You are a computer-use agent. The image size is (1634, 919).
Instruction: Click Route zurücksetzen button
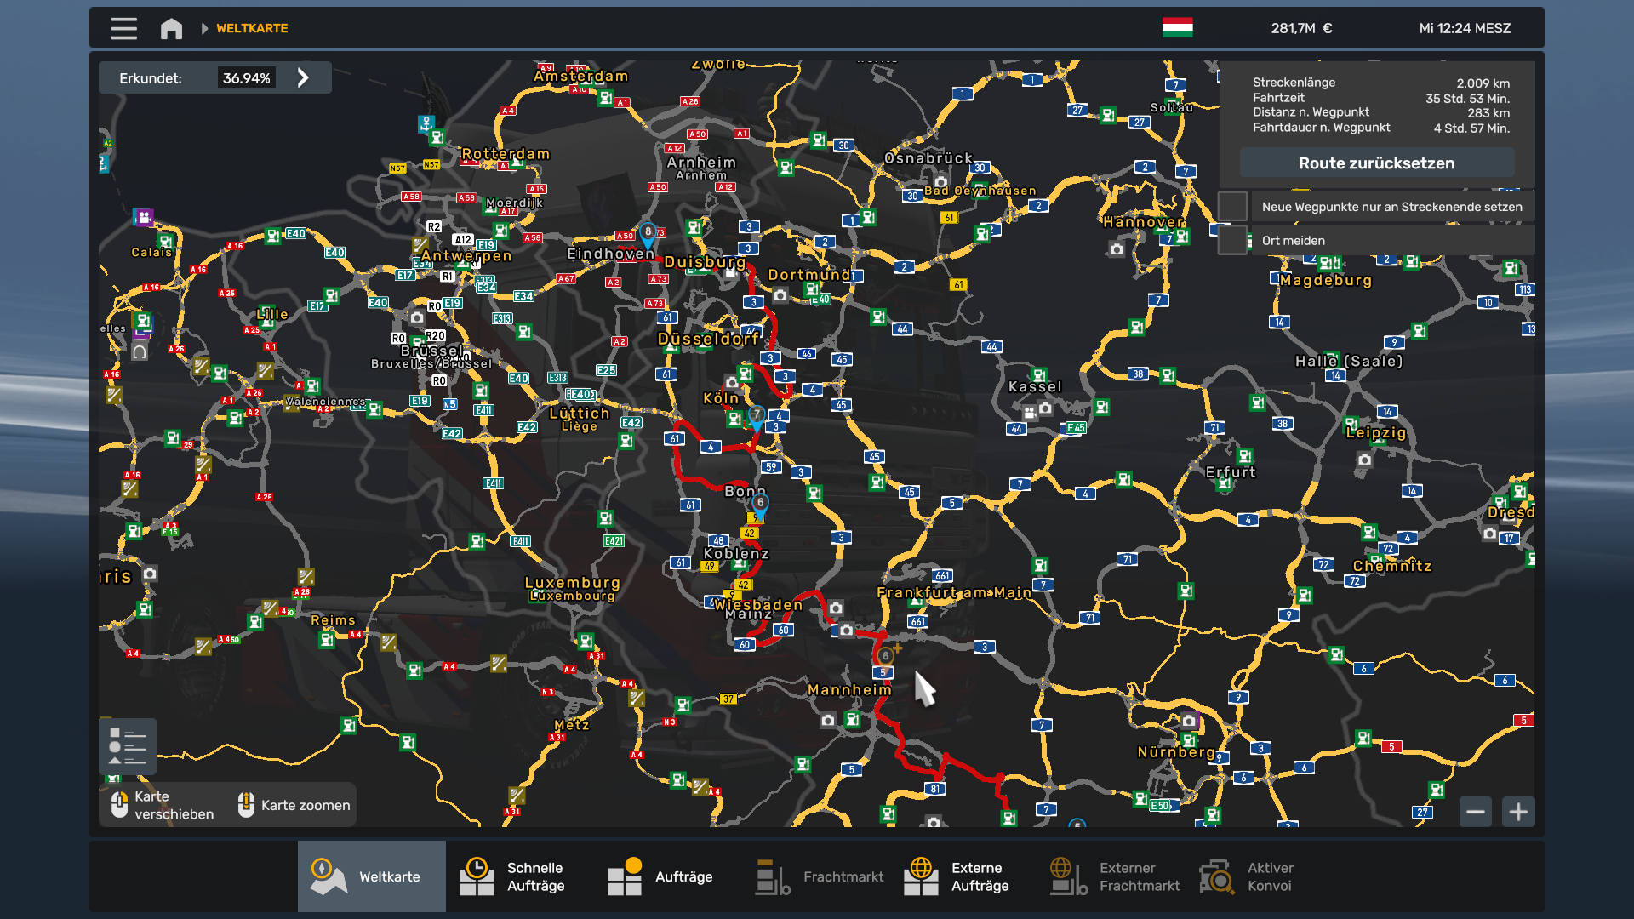click(1376, 163)
